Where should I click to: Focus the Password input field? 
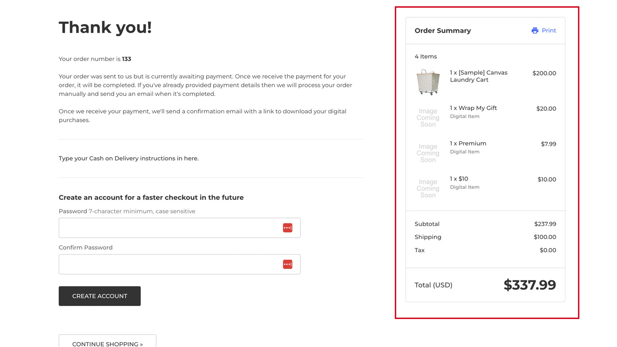coord(169,228)
